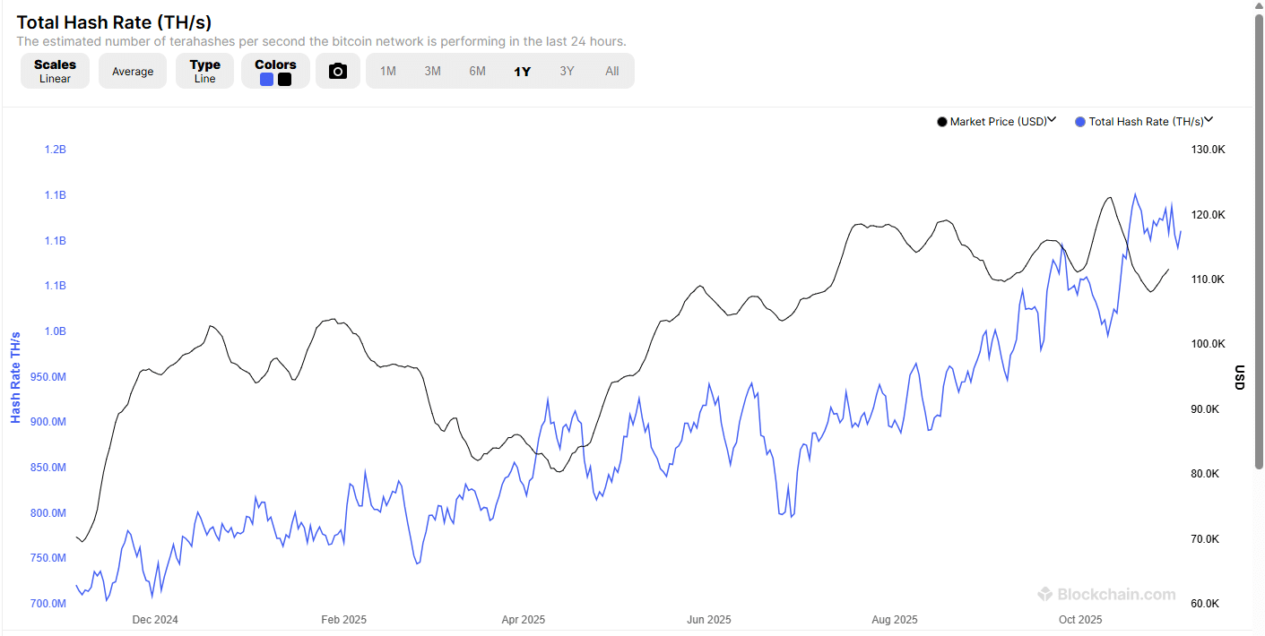
Task: Toggle the Scales Linear setting
Action: point(56,71)
